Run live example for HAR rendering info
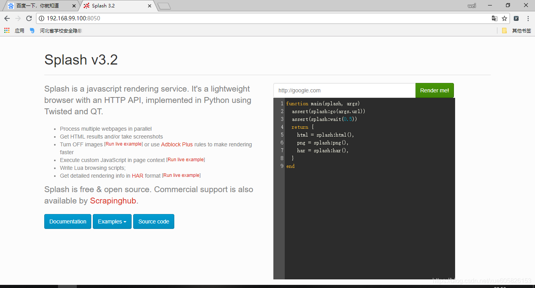The width and height of the screenshot is (535, 288). coord(181,175)
